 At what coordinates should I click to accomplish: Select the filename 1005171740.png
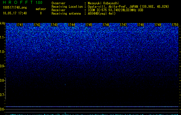pos(15,7)
